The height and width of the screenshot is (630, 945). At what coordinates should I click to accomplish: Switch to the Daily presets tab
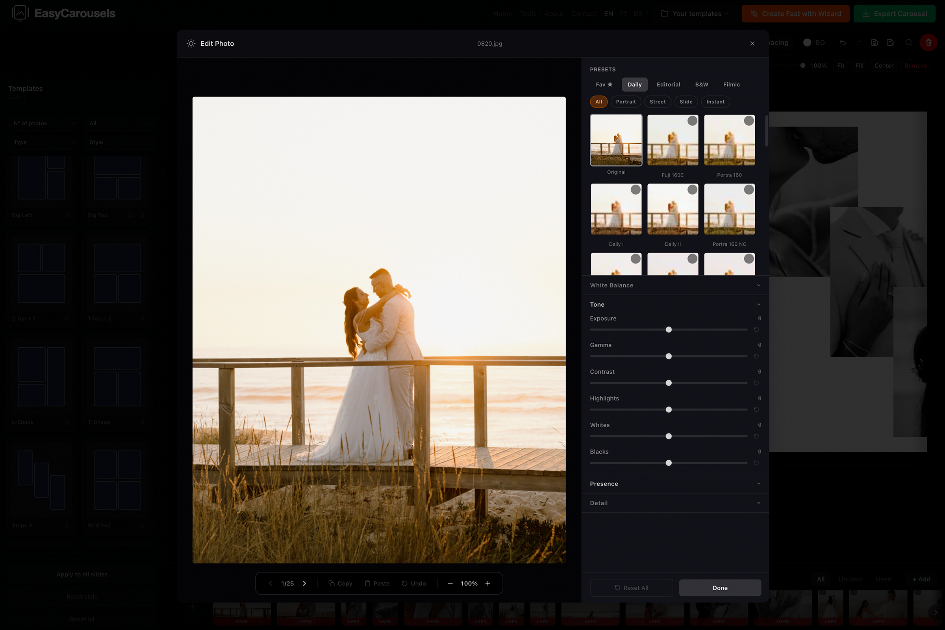[x=634, y=84]
